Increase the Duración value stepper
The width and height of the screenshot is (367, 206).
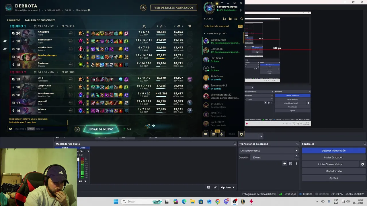pos(296,156)
